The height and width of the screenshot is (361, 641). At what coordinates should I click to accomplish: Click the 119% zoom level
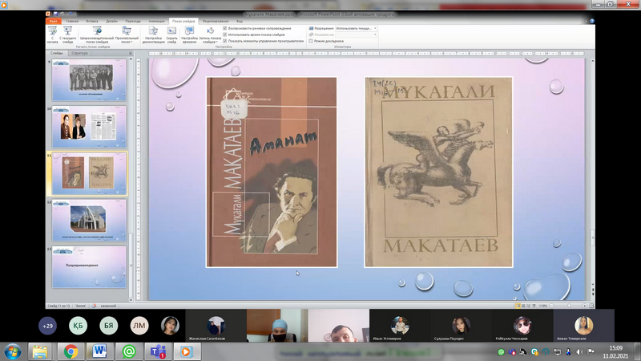(x=543, y=306)
